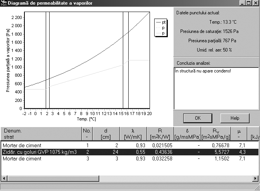Select the Zidăr. cu goluri GVP row
The height and width of the screenshot is (191, 260).
[x=39, y=152]
